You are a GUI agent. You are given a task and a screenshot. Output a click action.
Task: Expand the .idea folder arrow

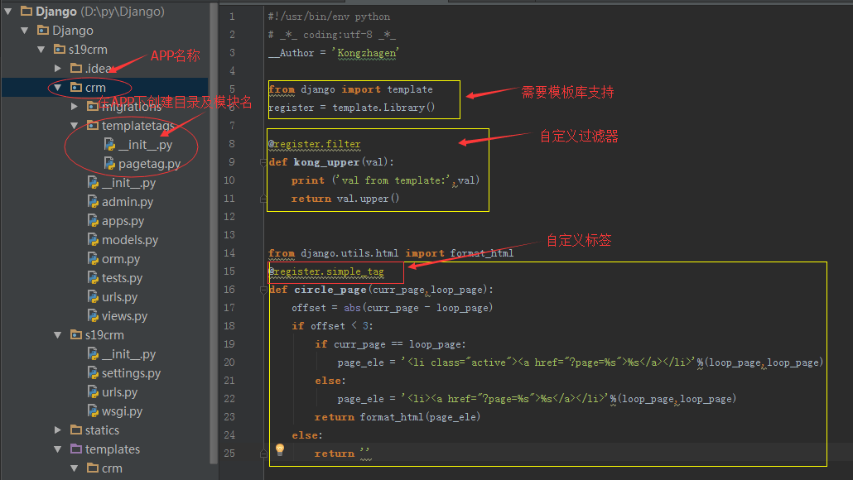(58, 69)
